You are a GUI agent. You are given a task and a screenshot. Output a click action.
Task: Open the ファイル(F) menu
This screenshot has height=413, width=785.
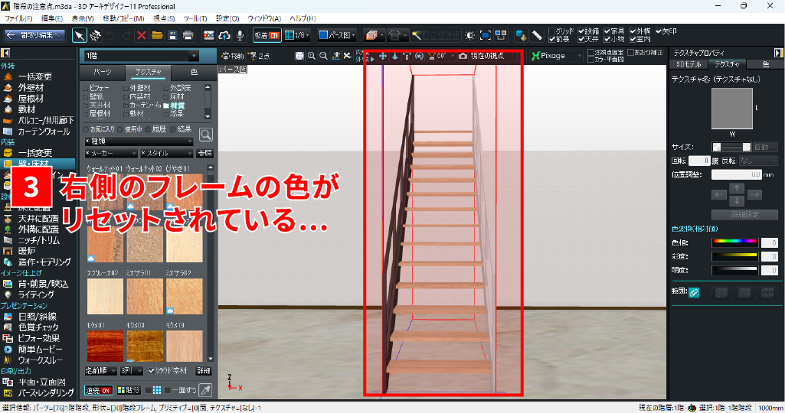tap(18, 18)
